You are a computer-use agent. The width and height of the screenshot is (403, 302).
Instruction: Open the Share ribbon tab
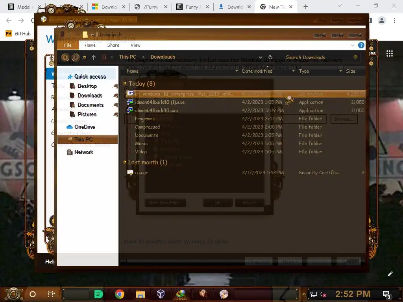pyautogui.click(x=113, y=45)
